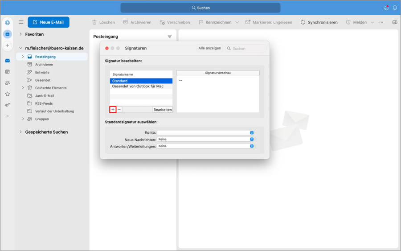Viewport: 401px width, 251px height.
Task: Open the Gruppen folder
Action: (42, 119)
